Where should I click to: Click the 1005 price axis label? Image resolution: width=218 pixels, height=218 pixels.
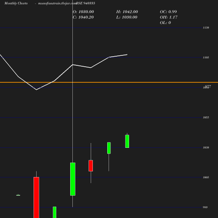[x=206, y=177]
